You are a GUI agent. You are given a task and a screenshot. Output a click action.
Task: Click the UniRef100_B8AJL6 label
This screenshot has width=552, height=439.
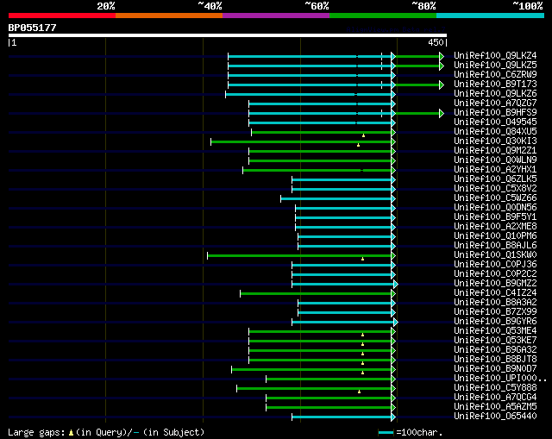pos(495,246)
